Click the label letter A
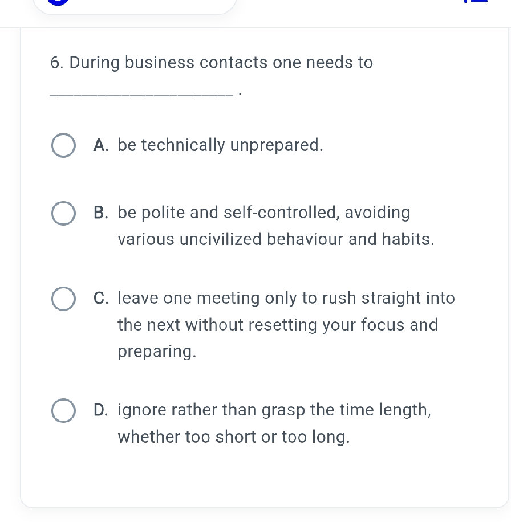The image size is (511, 522). pyautogui.click(x=101, y=145)
